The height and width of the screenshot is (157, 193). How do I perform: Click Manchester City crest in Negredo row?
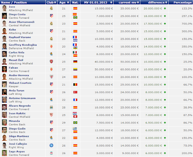(51, 107)
